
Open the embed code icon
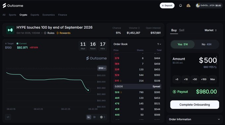tap(8, 117)
